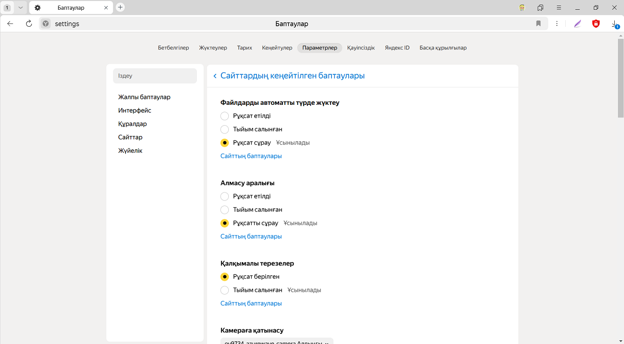Select Рұқсат етілді under Файлдарды автоматты түрде жүктеу
Image resolution: width=624 pixels, height=344 pixels.
(225, 116)
